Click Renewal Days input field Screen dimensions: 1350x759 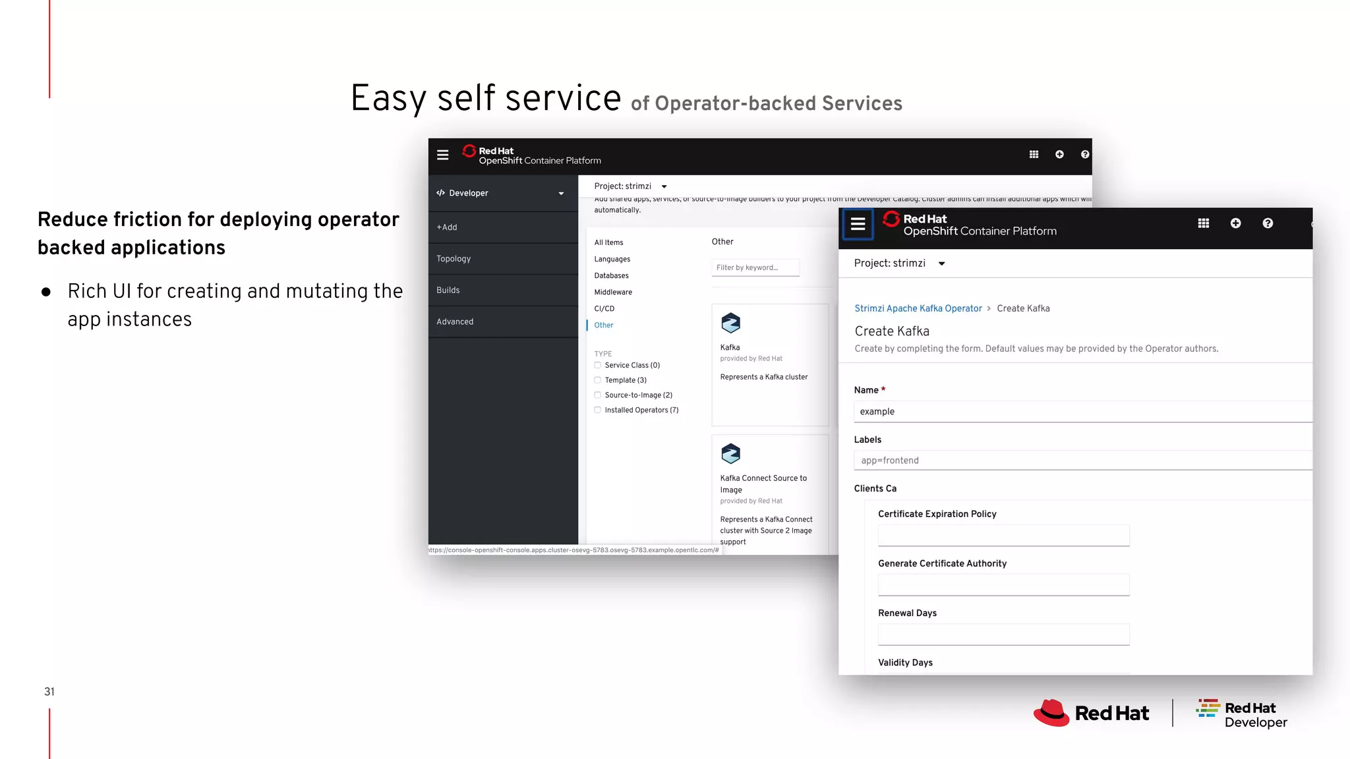pyautogui.click(x=1003, y=634)
